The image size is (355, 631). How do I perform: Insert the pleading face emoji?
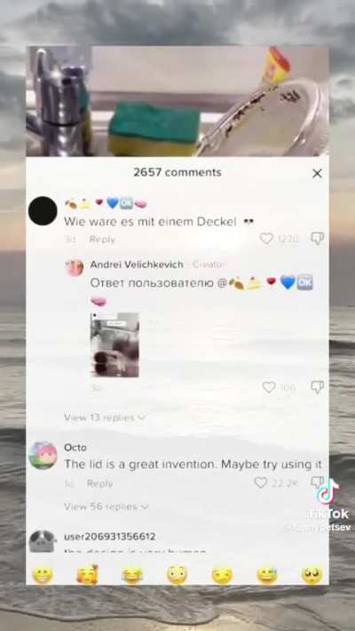312,575
